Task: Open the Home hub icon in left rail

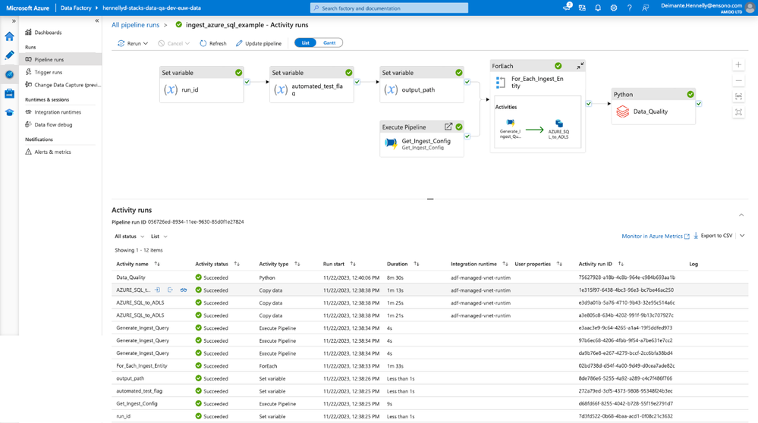Action: tap(9, 36)
